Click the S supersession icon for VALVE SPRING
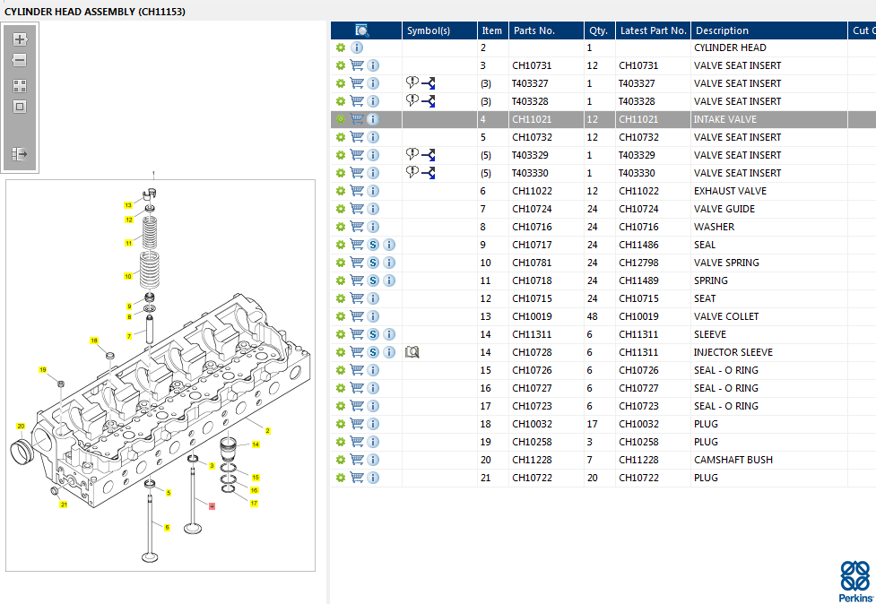Screen dimensions: 876x604 (373, 263)
